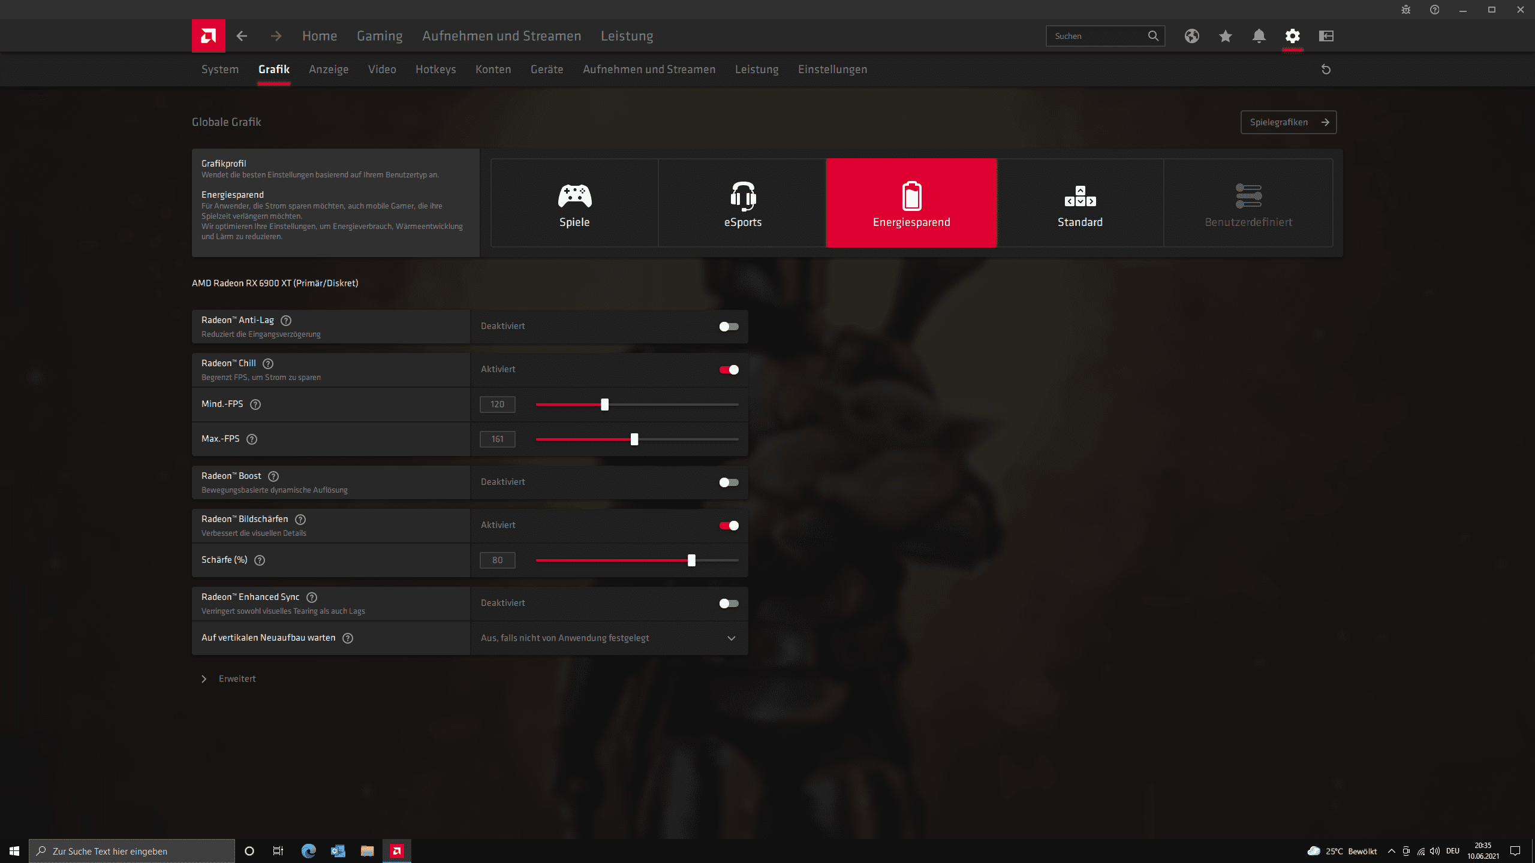
Task: Show help for Radeon Anti-Lag
Action: click(x=286, y=321)
